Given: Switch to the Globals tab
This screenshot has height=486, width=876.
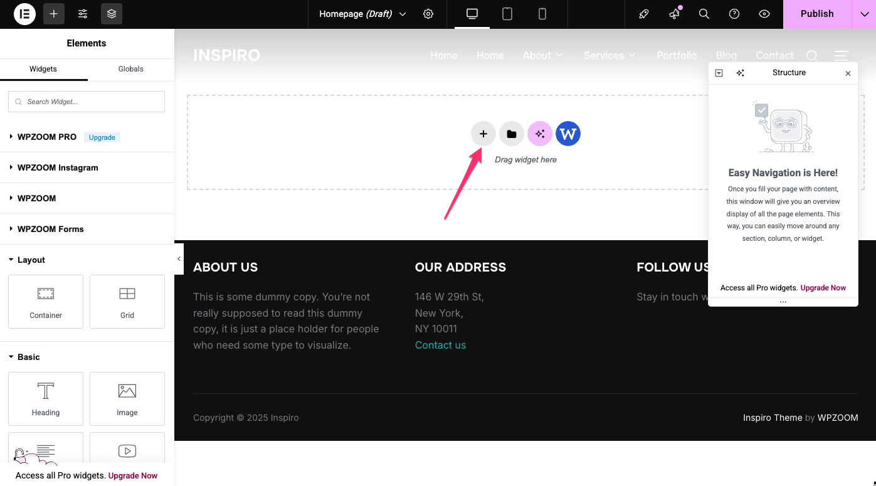Looking at the screenshot, I should tap(130, 69).
